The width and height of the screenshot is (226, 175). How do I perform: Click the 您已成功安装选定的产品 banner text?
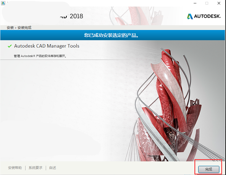pyautogui.click(x=111, y=35)
